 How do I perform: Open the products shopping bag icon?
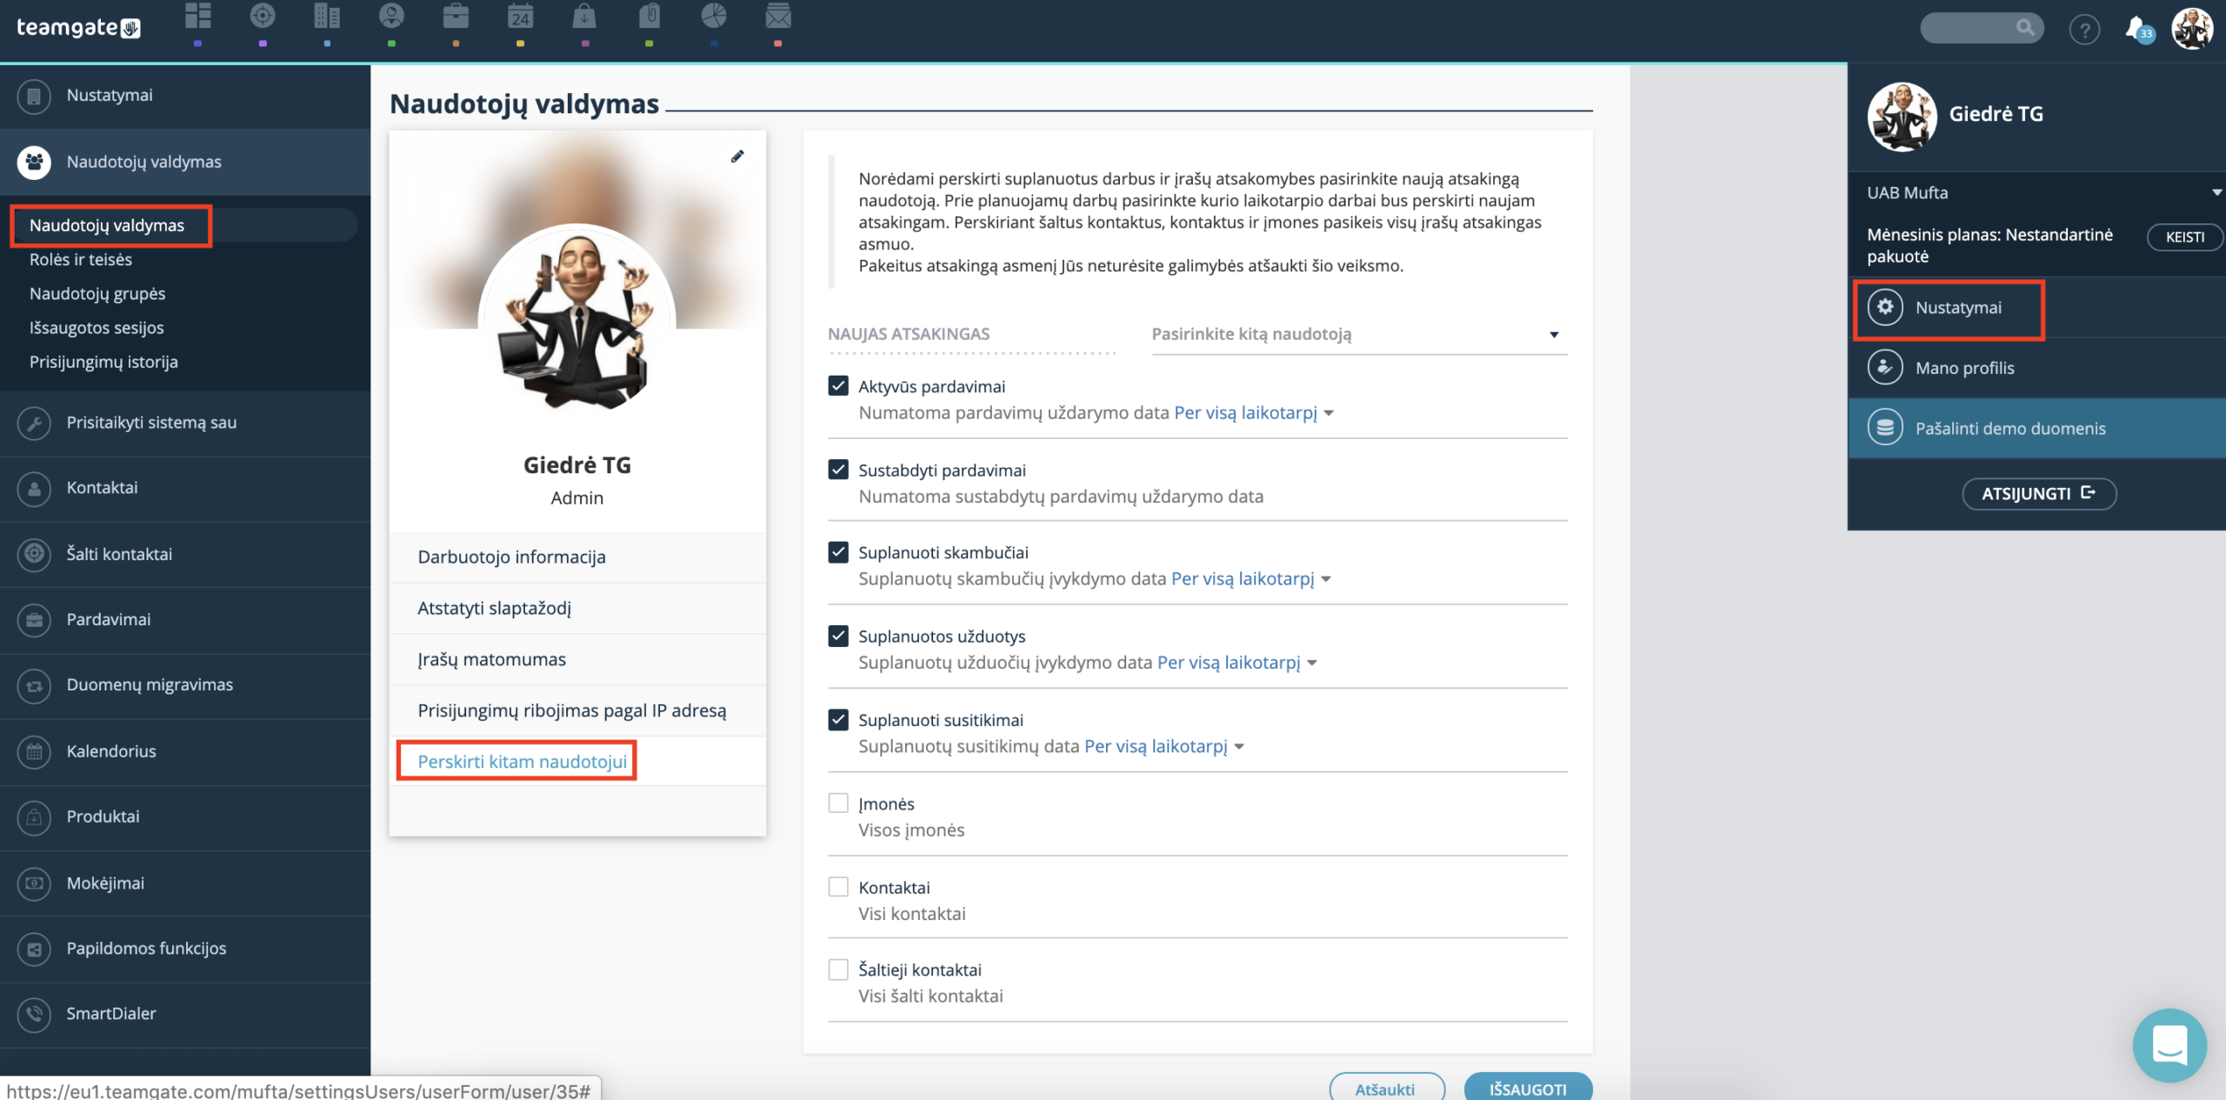coord(584,17)
